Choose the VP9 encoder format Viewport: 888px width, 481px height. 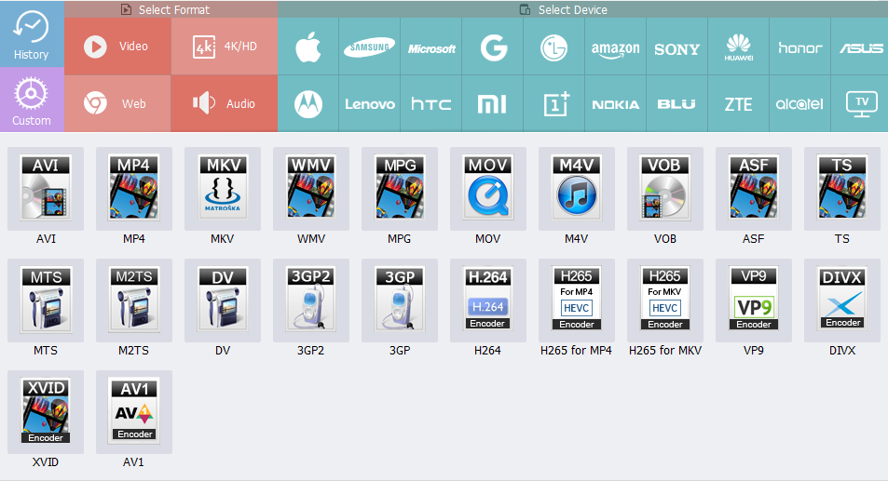(x=754, y=301)
